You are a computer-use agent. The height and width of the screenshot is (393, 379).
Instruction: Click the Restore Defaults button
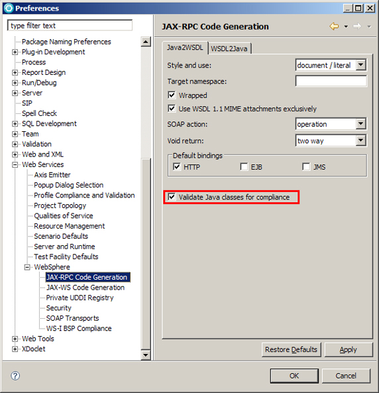[291, 349]
